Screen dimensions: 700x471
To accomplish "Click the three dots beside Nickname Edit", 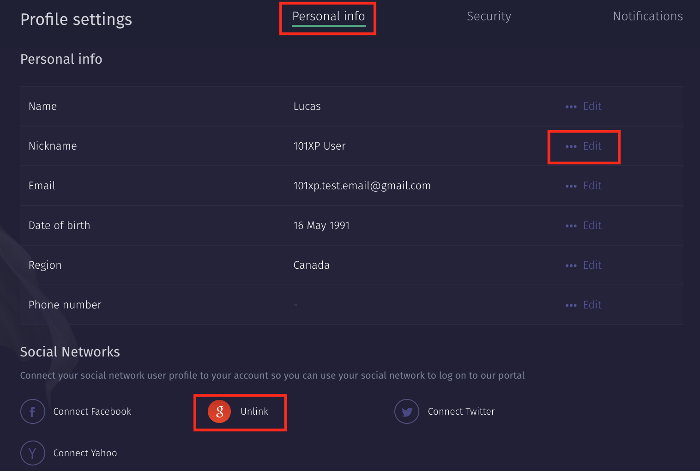I will (571, 146).
